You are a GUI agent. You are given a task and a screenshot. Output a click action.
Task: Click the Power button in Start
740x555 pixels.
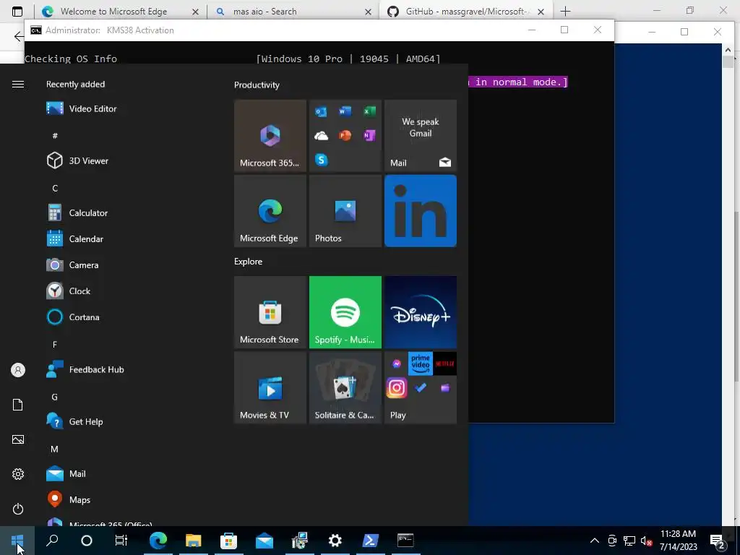pyautogui.click(x=18, y=509)
